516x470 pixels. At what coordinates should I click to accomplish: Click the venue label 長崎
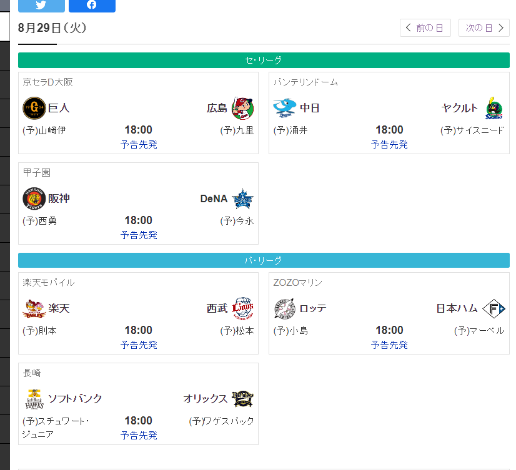click(32, 373)
